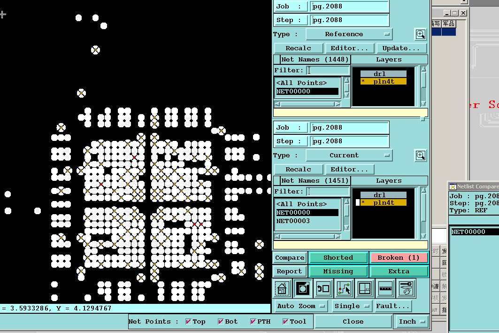Viewport: 499px width, 333px height.
Task: Select the zoom-in feature icon
Action: click(303, 288)
